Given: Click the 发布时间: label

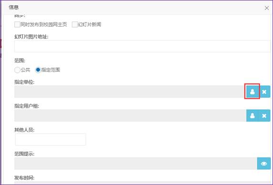Looking at the screenshot, I should pyautogui.click(x=24, y=178).
